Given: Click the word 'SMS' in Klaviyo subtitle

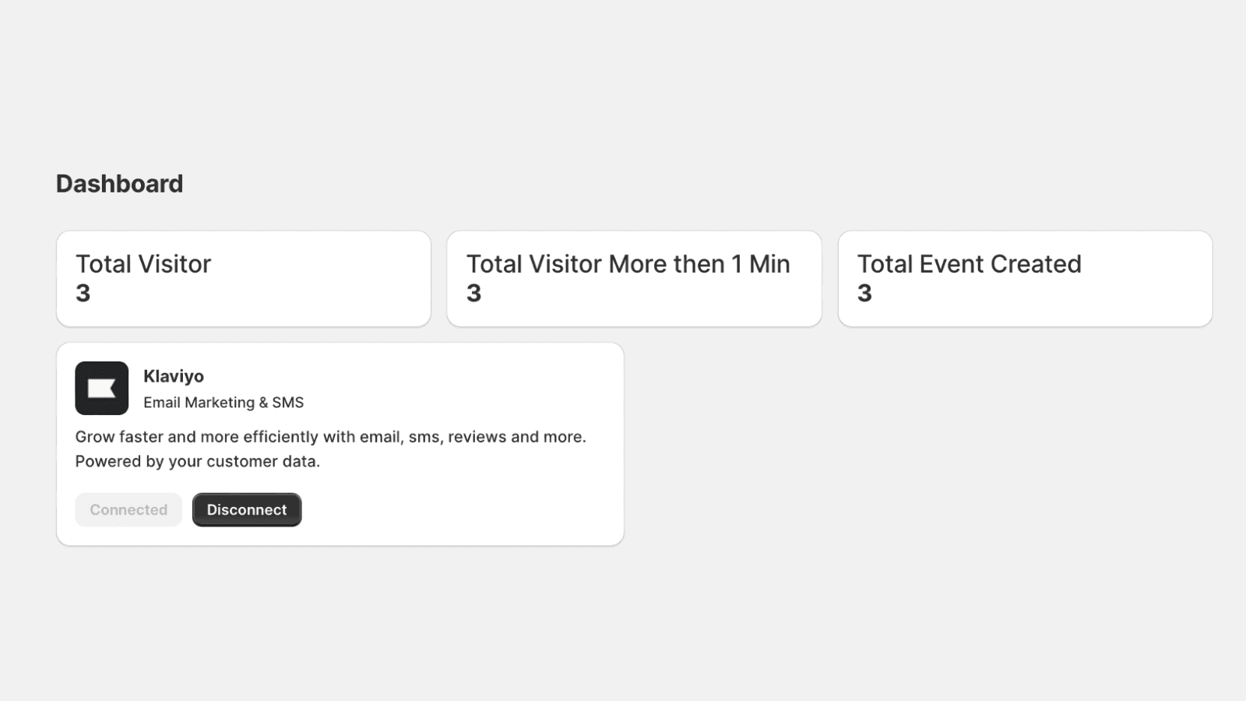Looking at the screenshot, I should 288,403.
